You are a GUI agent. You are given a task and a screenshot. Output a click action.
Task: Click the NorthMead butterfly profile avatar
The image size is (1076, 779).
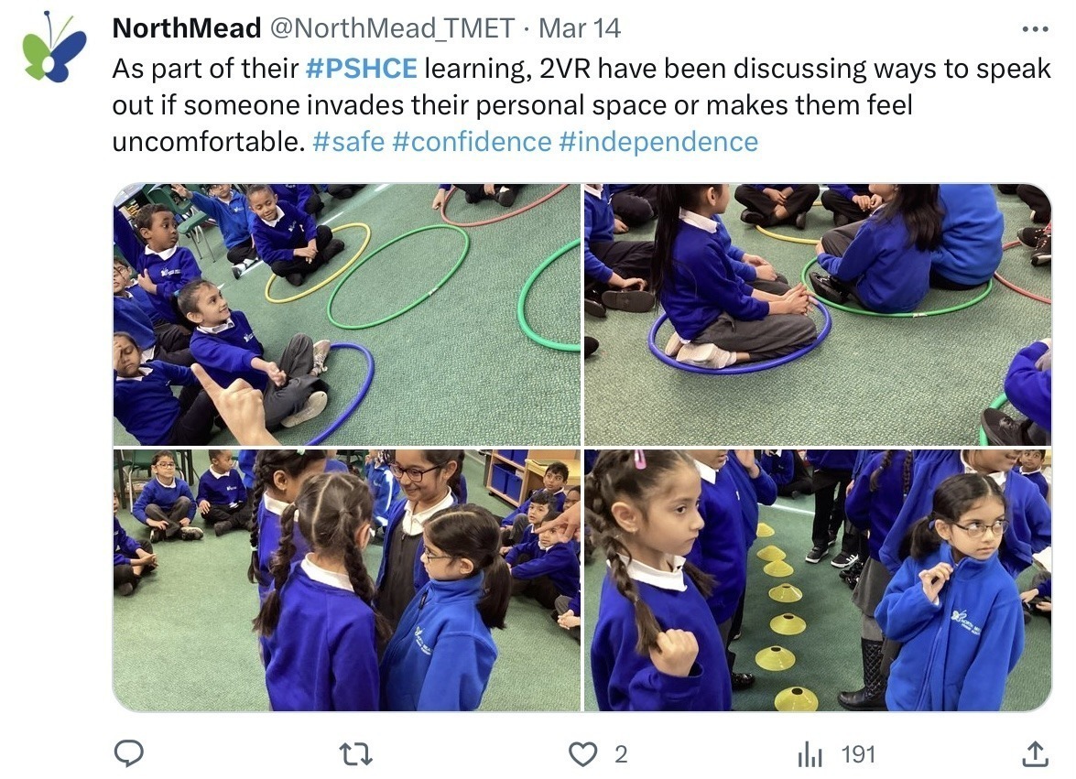pyautogui.click(x=54, y=48)
